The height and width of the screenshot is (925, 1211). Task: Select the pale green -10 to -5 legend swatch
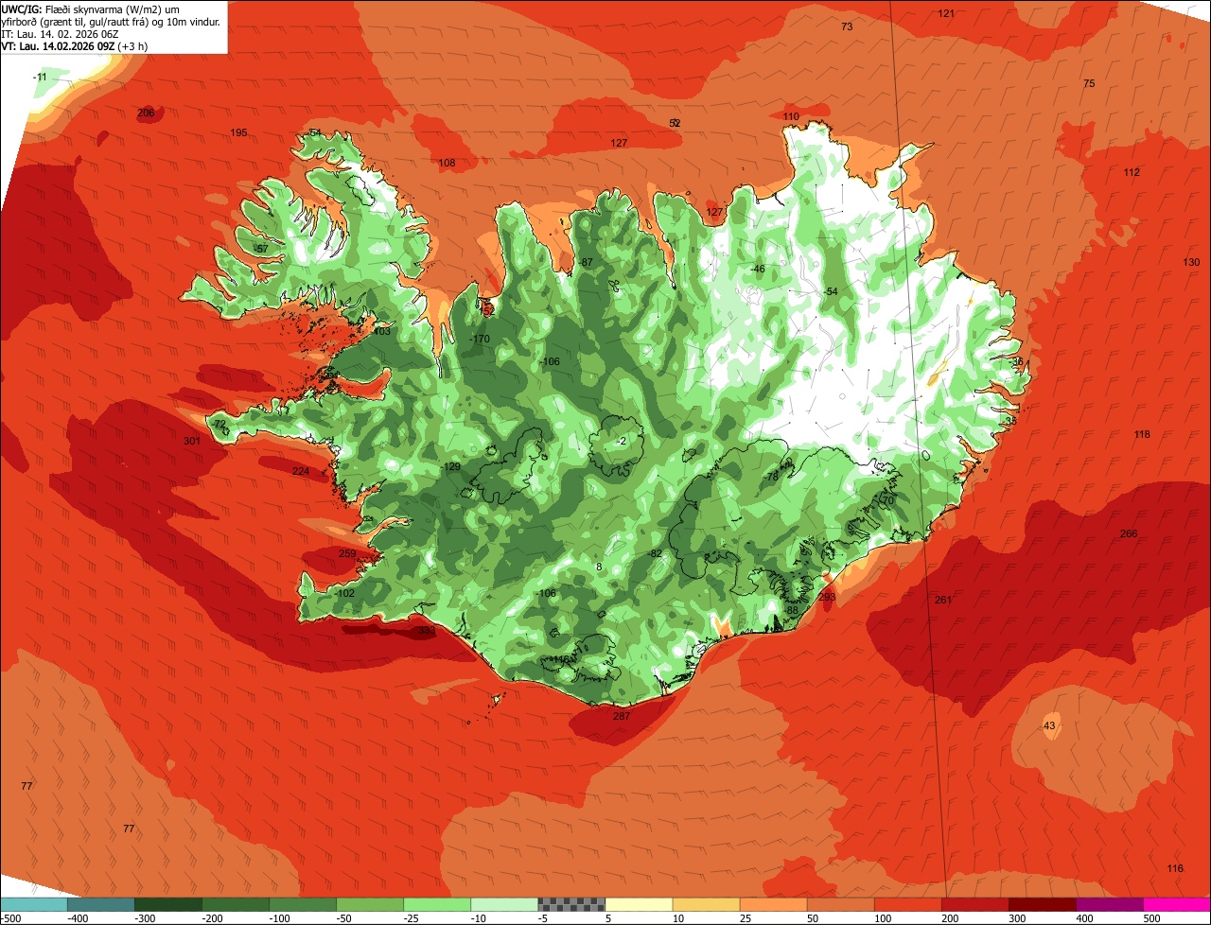[x=504, y=904]
